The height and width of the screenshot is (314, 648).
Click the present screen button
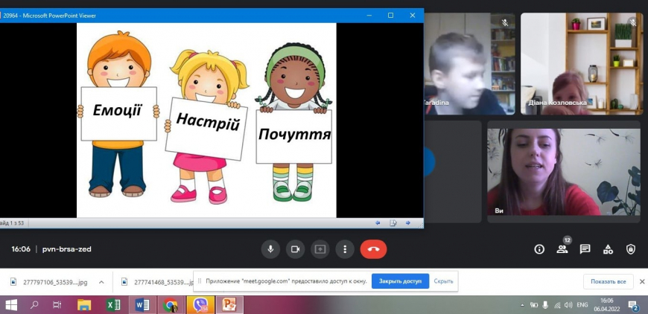tap(320, 249)
